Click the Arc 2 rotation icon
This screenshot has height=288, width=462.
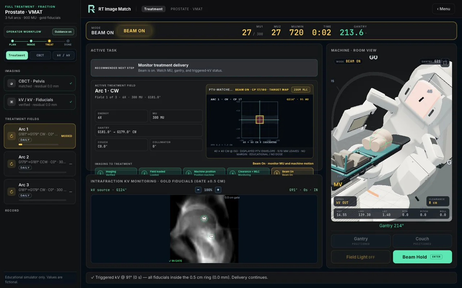tap(12, 164)
